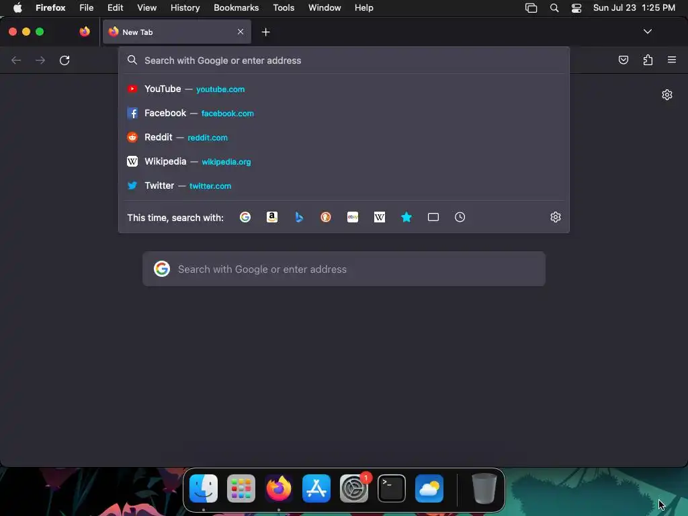The height and width of the screenshot is (516, 688).
Task: Open new tab page customize gear
Action: click(x=667, y=95)
